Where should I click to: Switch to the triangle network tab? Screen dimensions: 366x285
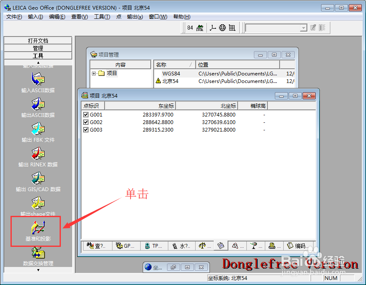(238, 246)
